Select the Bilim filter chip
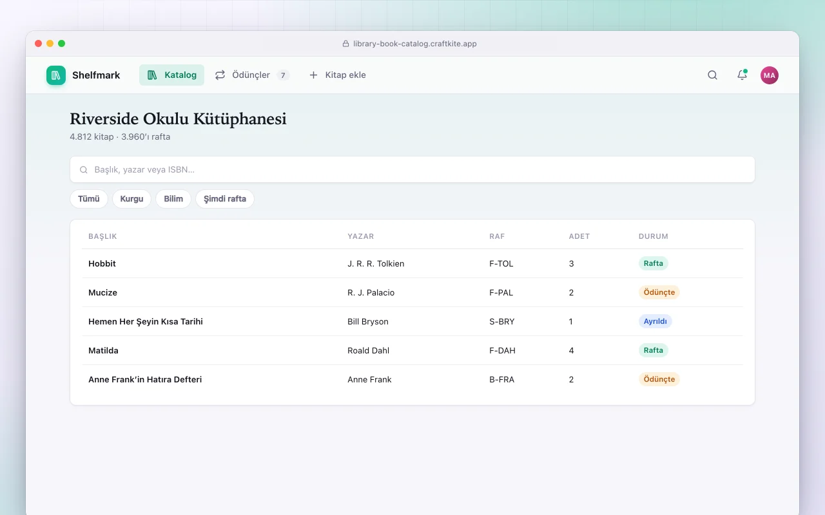The height and width of the screenshot is (515, 825). click(x=173, y=199)
